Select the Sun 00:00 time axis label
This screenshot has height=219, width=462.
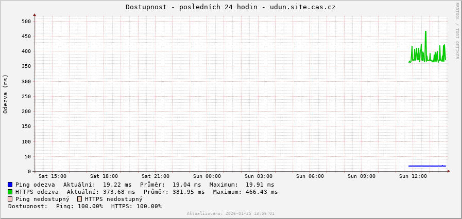click(207, 176)
